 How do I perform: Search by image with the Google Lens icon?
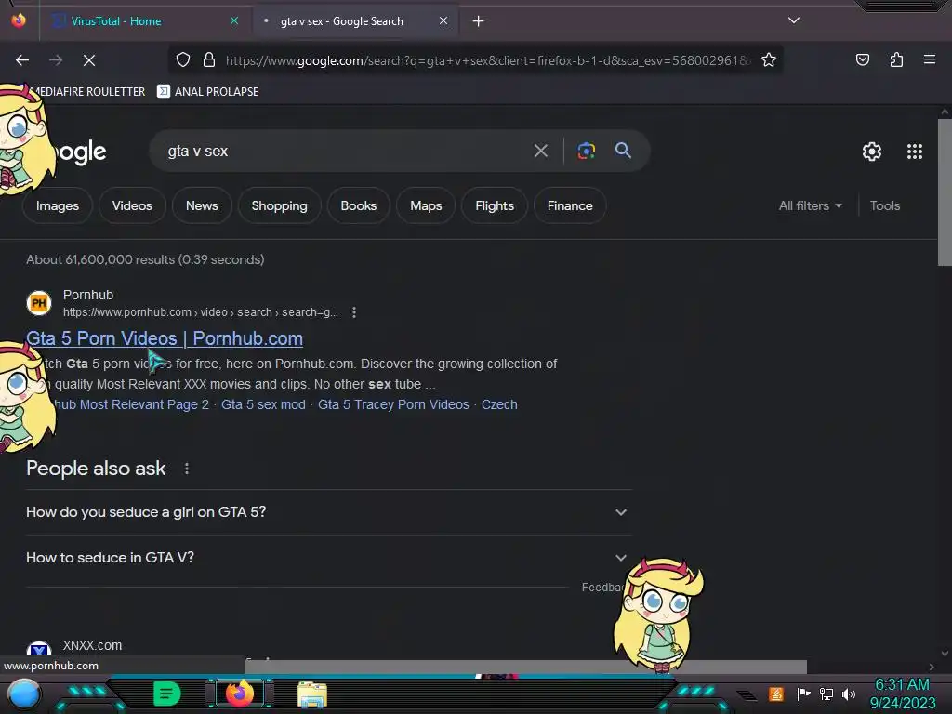(x=586, y=151)
